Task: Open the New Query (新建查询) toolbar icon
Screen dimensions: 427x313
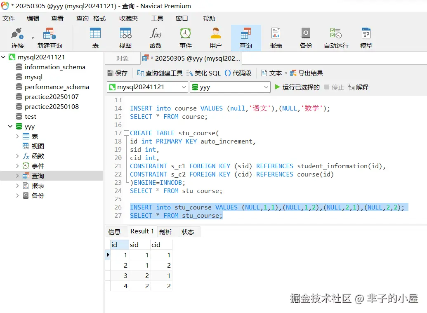Action: pos(50,33)
